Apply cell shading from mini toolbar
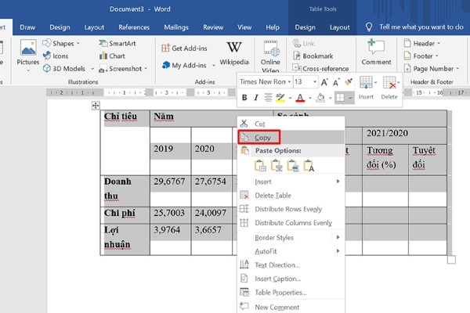470x313 pixels. (320, 98)
